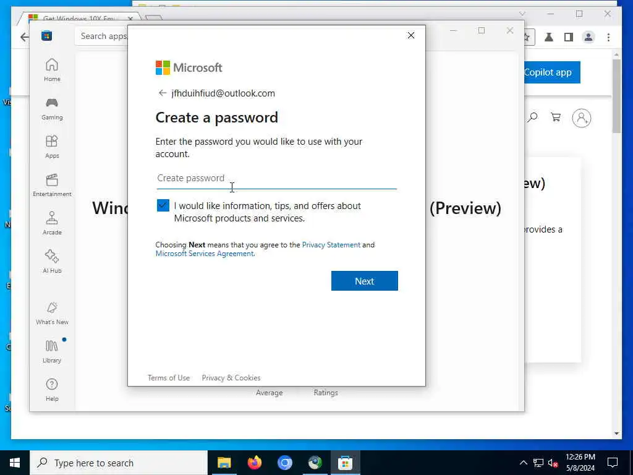Open Library in Store sidebar
The width and height of the screenshot is (633, 475).
click(52, 351)
